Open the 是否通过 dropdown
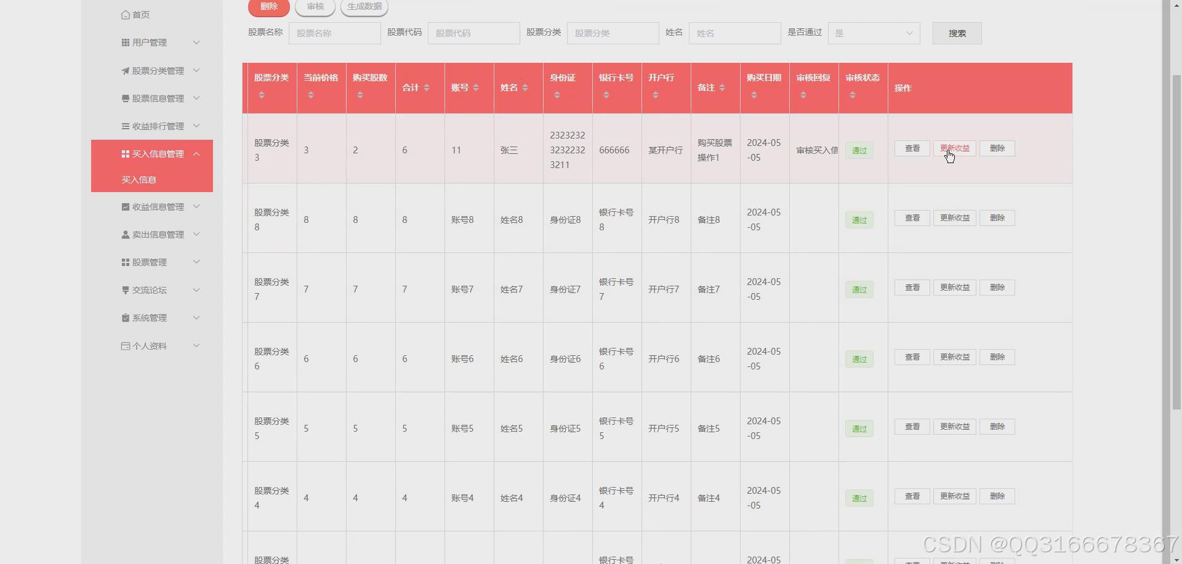Screen dimensions: 1182x564 pyautogui.click(x=874, y=33)
